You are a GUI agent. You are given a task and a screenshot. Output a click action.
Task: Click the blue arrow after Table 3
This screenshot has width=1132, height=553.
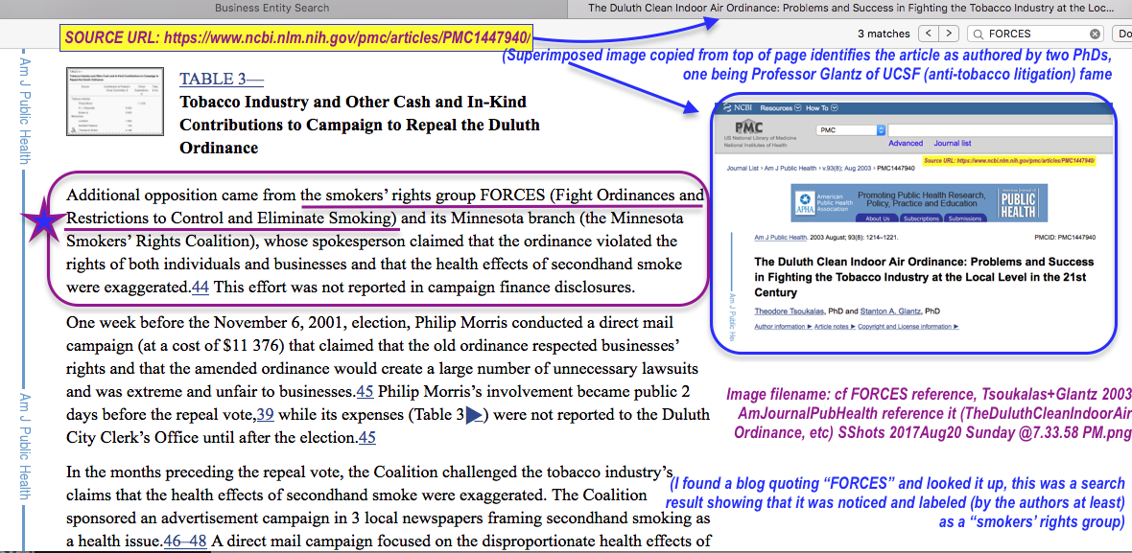point(472,415)
